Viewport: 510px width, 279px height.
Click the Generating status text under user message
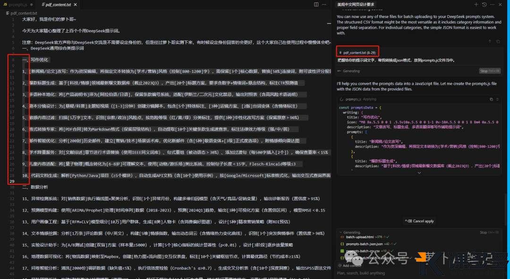tap(351, 71)
